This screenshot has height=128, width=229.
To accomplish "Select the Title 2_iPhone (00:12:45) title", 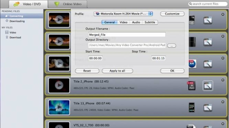I will pos(91,81).
